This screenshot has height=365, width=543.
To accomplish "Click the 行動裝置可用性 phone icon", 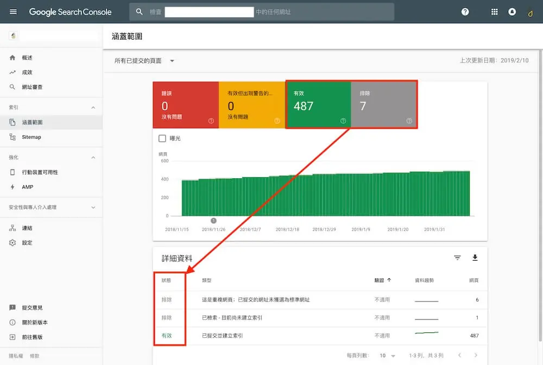I will (12, 172).
